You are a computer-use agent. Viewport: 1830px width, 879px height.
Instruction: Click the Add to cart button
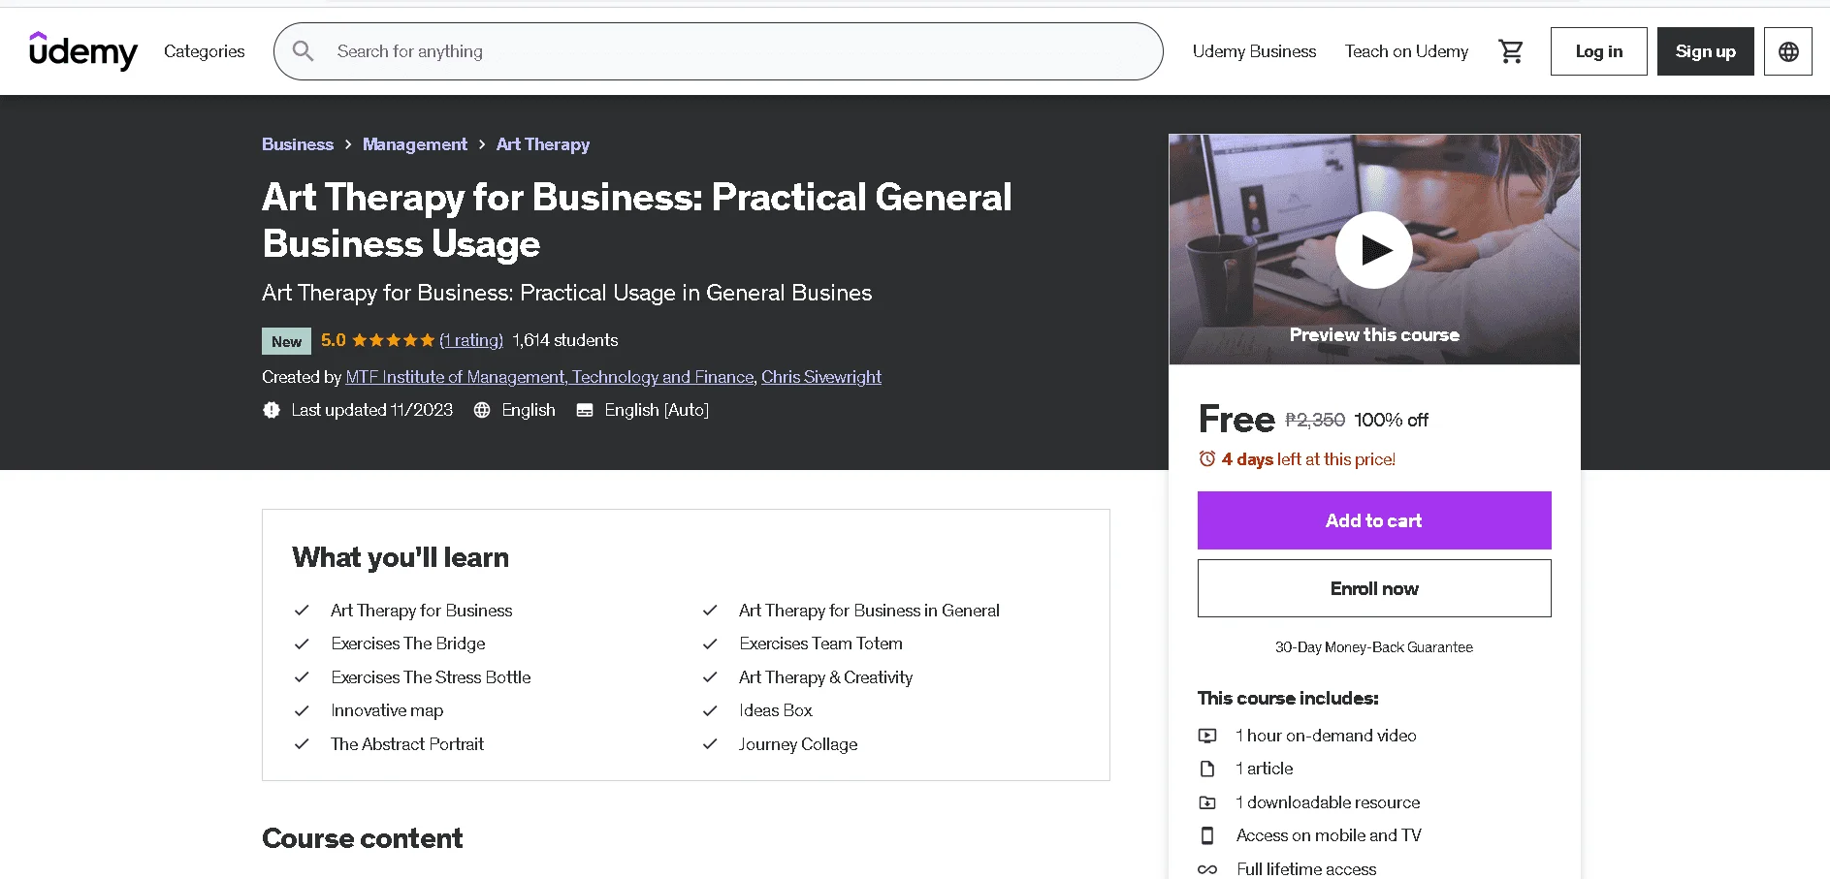tap(1374, 520)
